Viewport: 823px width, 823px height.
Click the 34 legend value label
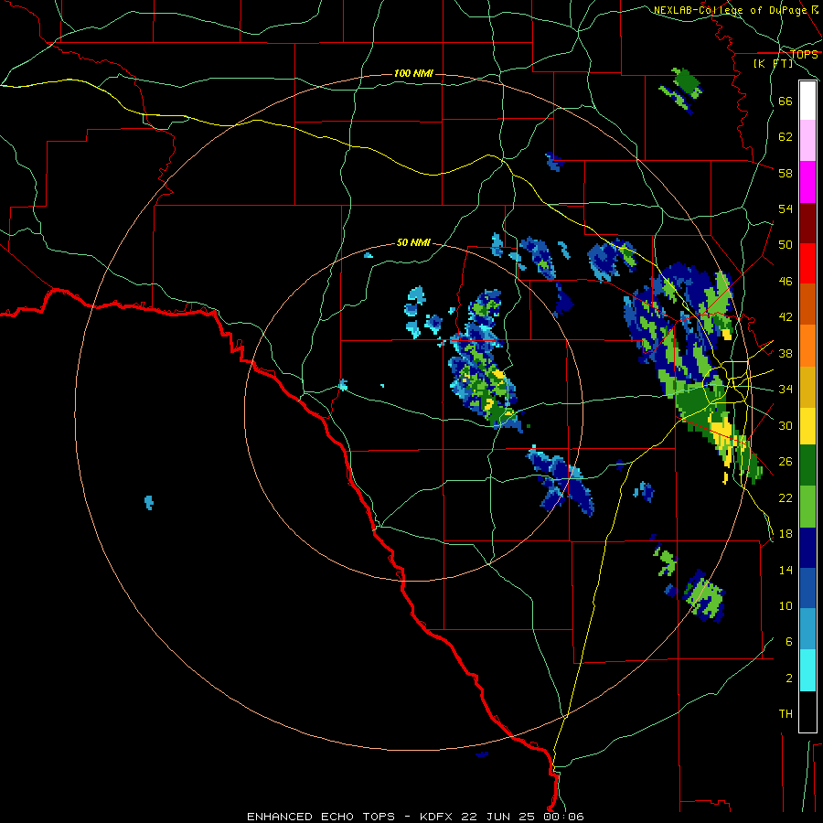tap(786, 389)
